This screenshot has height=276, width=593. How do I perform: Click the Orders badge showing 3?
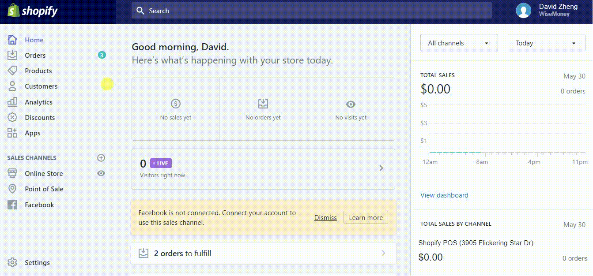102,55
